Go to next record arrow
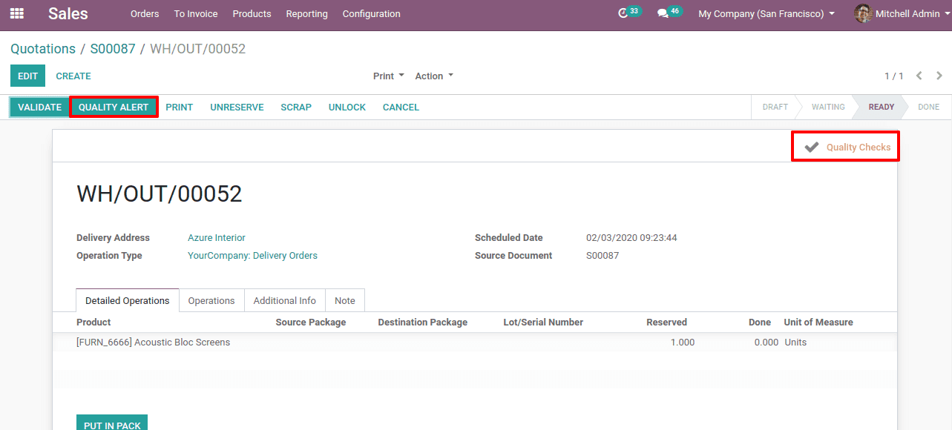This screenshot has height=430, width=952. pos(939,76)
